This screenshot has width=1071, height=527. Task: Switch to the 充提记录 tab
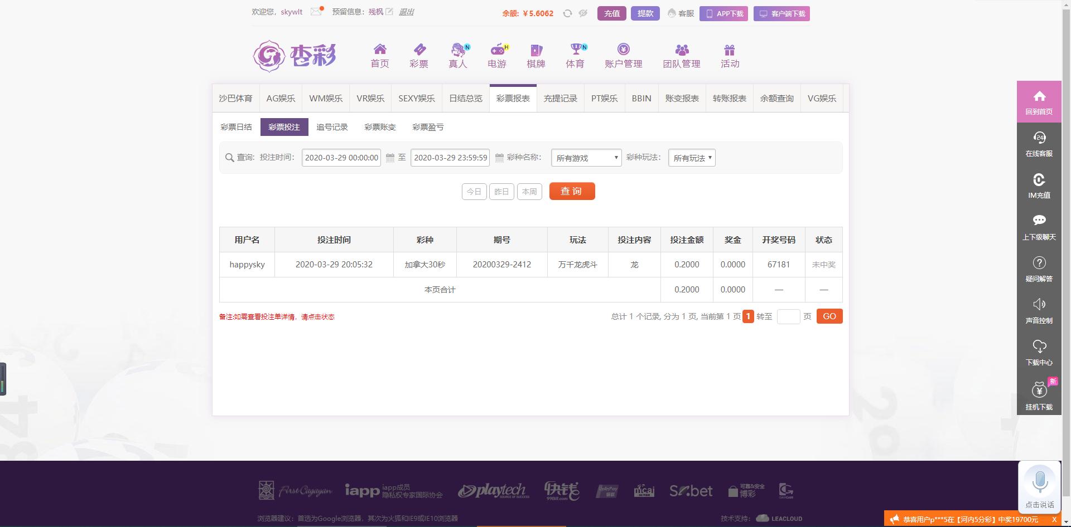pos(560,99)
